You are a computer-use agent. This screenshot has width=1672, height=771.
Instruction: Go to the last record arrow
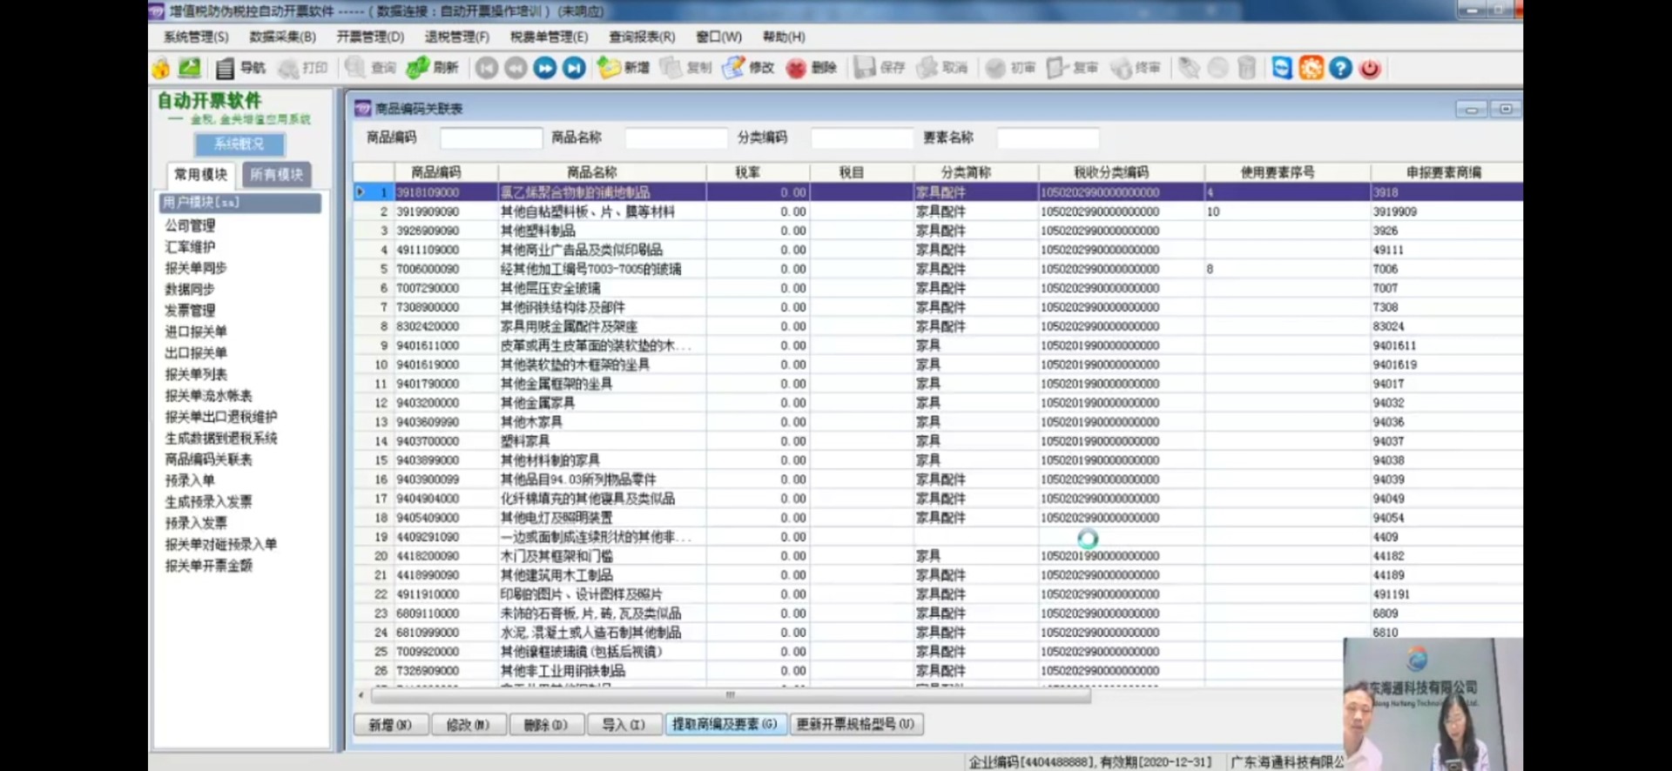[x=574, y=68]
